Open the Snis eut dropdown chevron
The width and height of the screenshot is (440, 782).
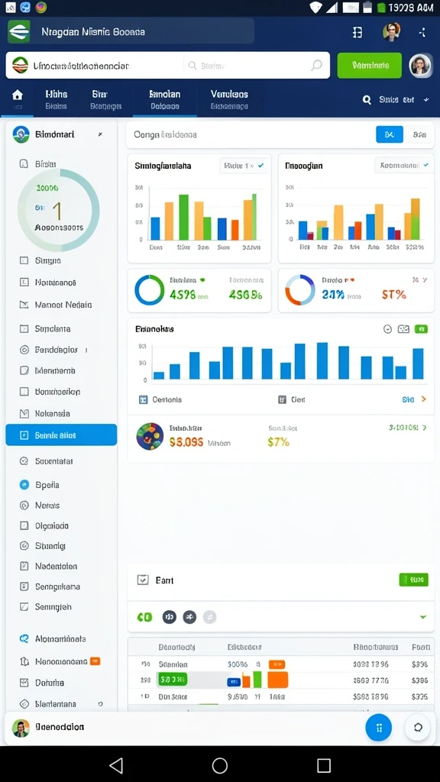(426, 100)
